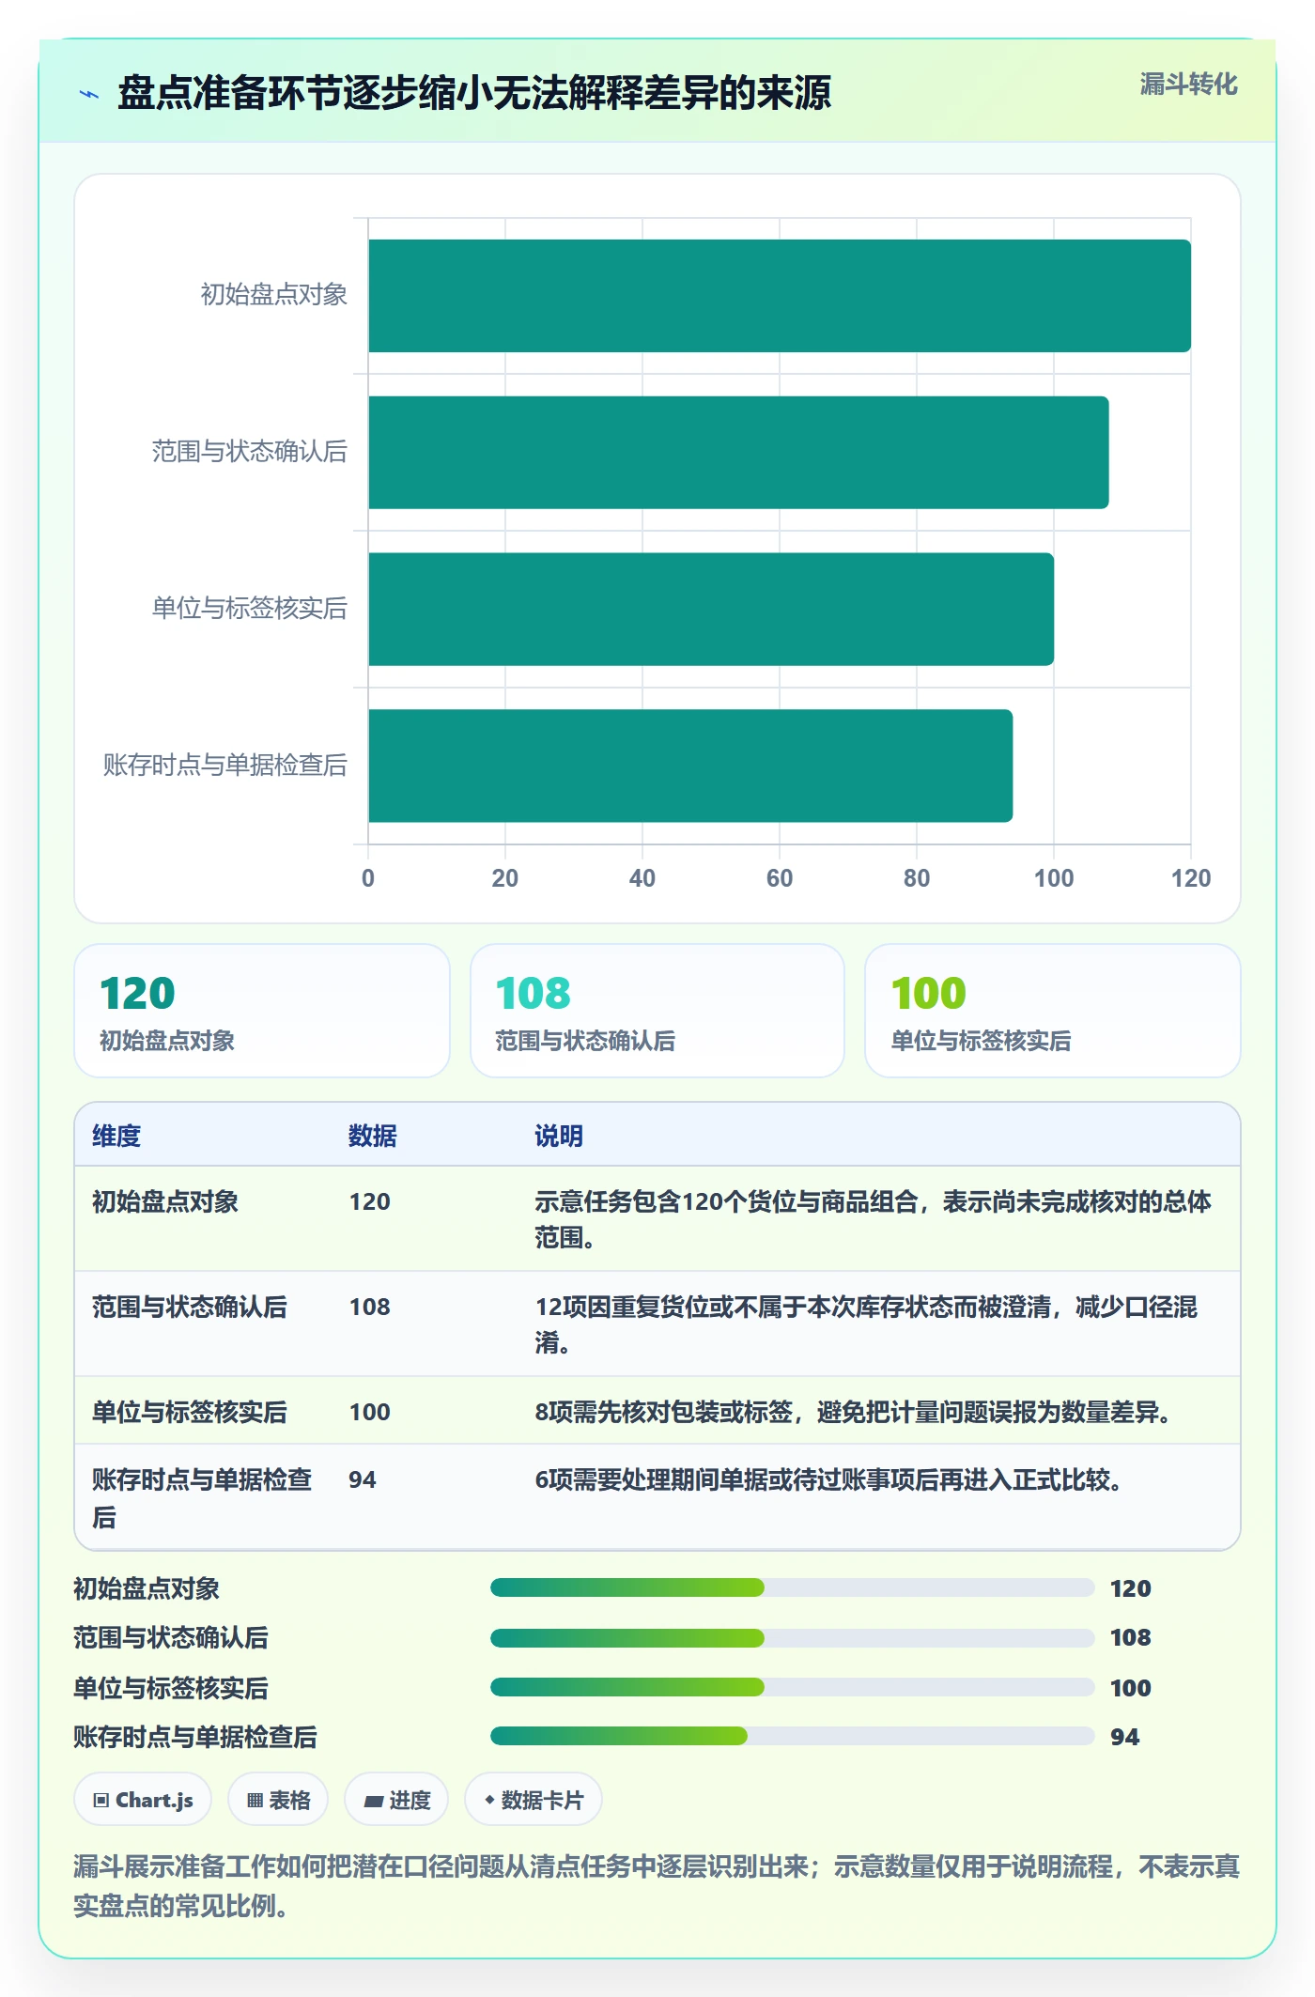Screen dimensions: 1315x1997
Task: Click the 初始盘点对象 chart axis label
Action: coord(274,295)
